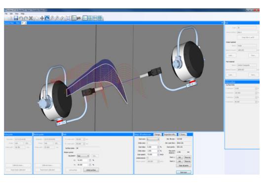Toggle the Unidirectional checkbox

click(x=148, y=158)
